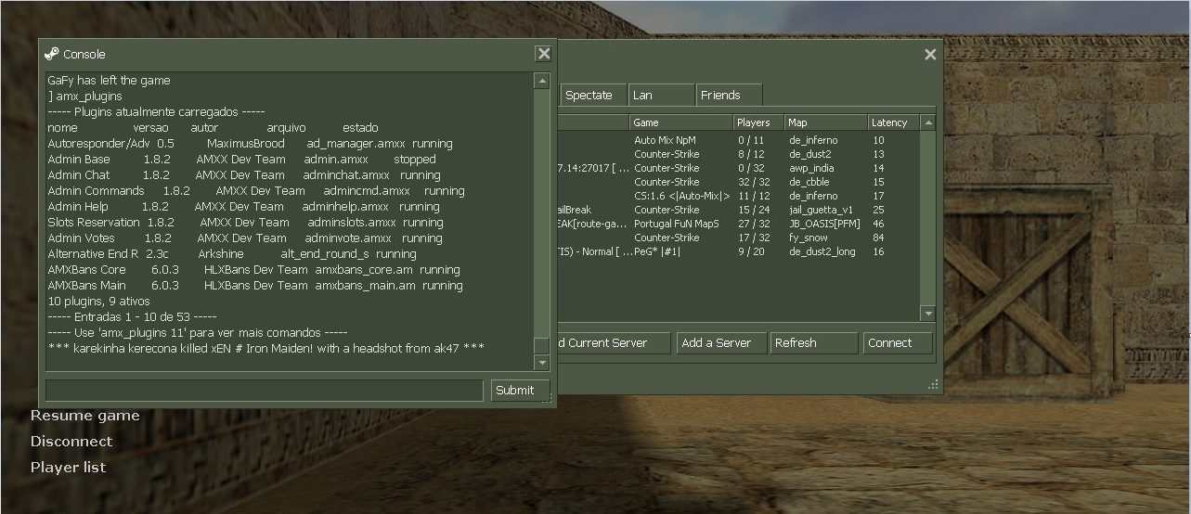Click the Alternative End R plugin line
The height and width of the screenshot is (514, 1191).
[232, 254]
